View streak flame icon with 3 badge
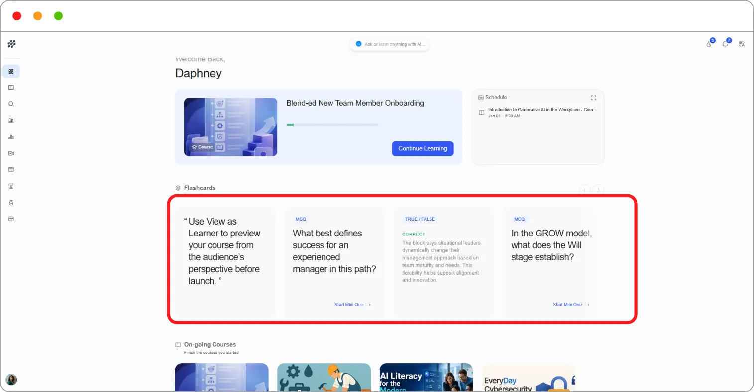This screenshot has height=392, width=754. click(710, 43)
